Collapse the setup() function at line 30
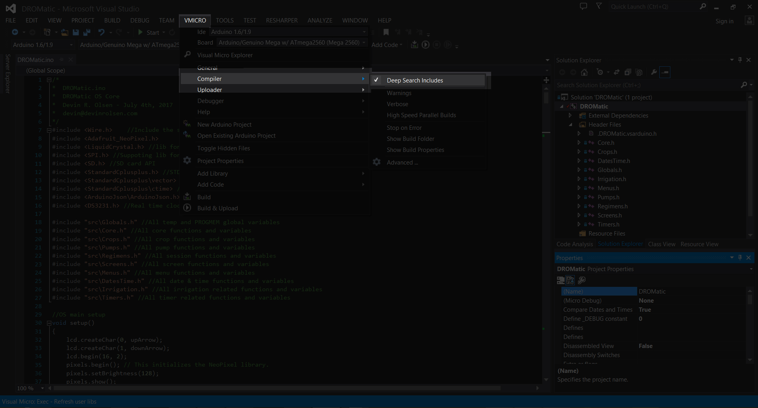Viewport: 758px width, 408px height. pos(49,323)
